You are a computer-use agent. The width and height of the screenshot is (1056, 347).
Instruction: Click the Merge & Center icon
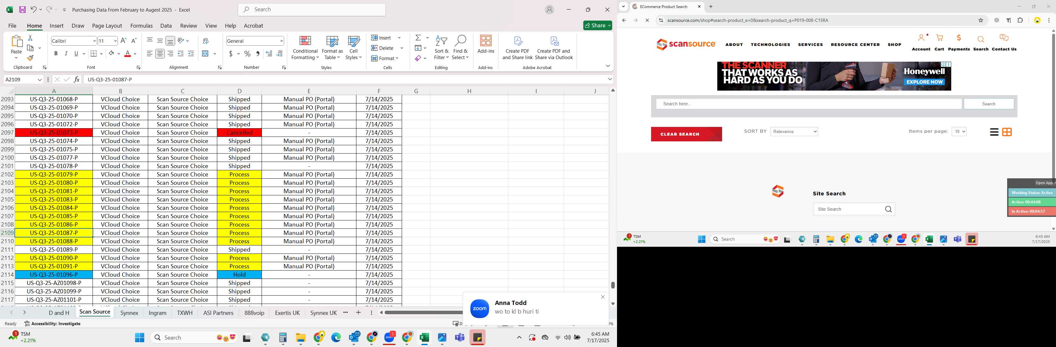pos(205,54)
